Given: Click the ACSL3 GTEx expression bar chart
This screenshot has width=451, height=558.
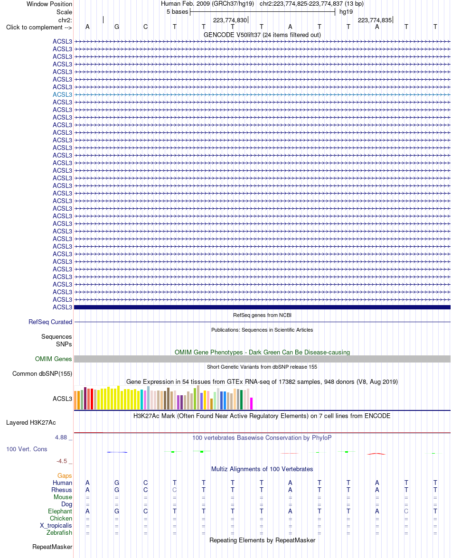Looking at the screenshot, I should (x=163, y=398).
